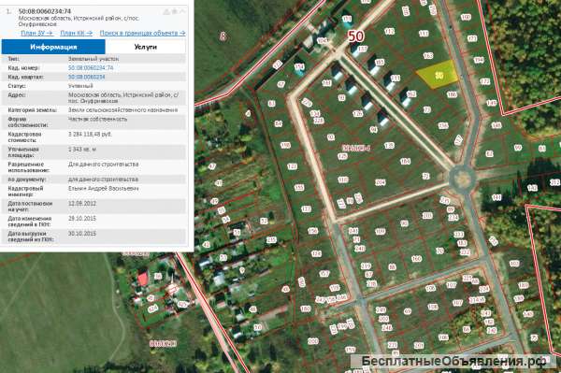
Task: Click the red-roofed house on the map
Action: tap(143, 279)
